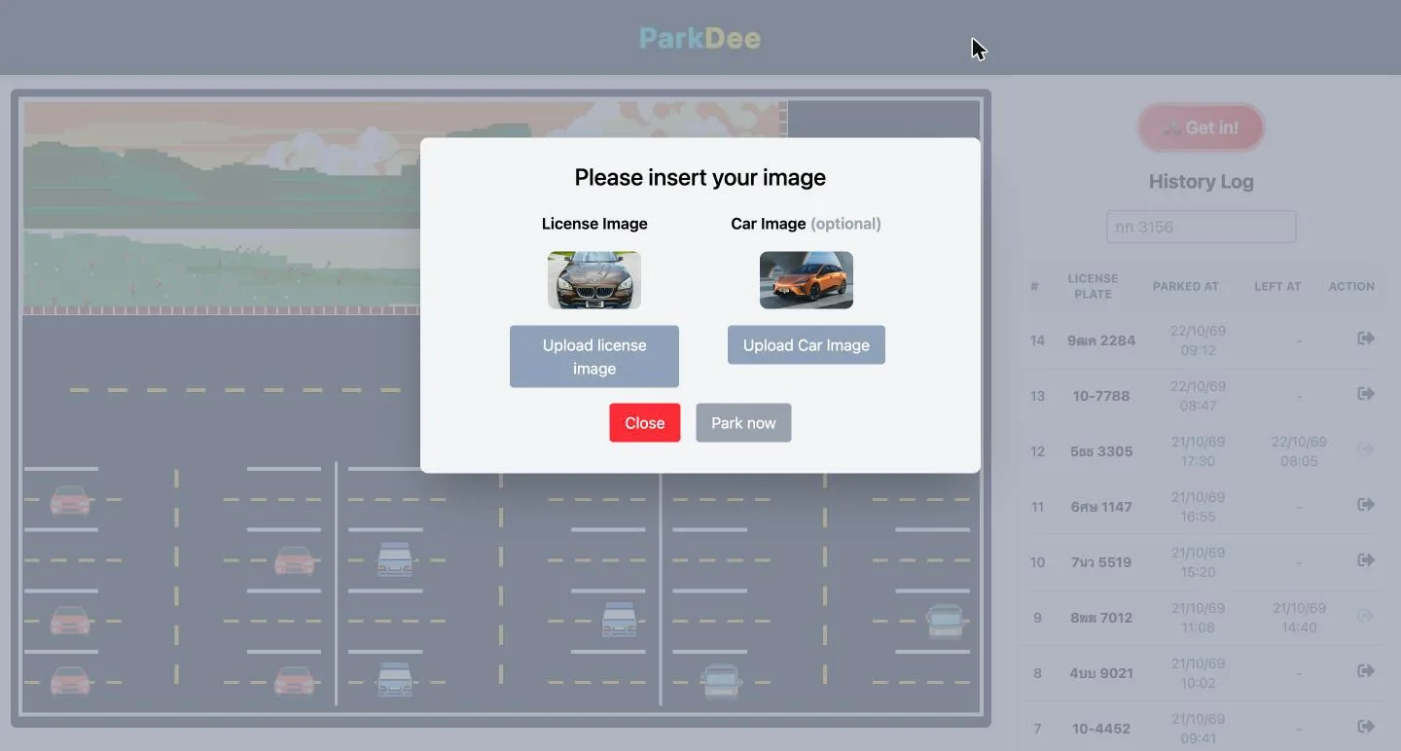Click the leave icon for plate 4บบ 9021
1401x751 pixels.
coord(1366,670)
